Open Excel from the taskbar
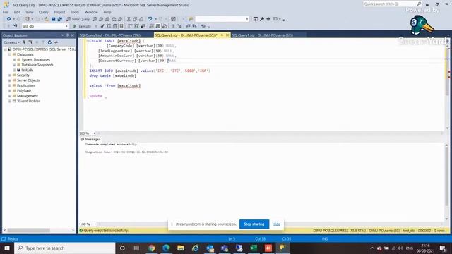452x254 pixels. 254,248
